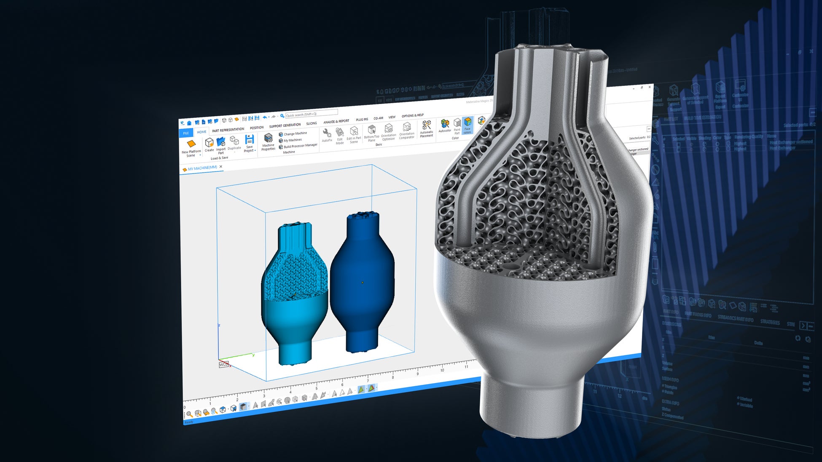822x462 pixels.
Task: Switch to the Support Generation tab
Action: [x=285, y=126]
